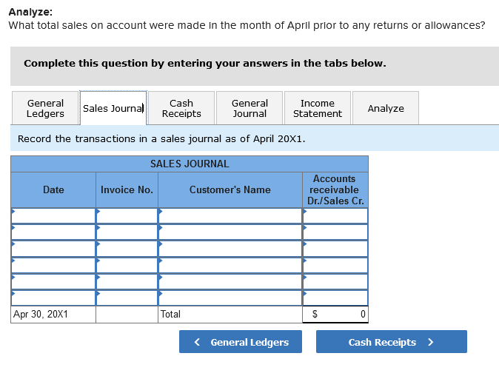Viewport: 499px width, 376px height.
Task: Click third row Invoice No. field
Action: [x=127, y=249]
